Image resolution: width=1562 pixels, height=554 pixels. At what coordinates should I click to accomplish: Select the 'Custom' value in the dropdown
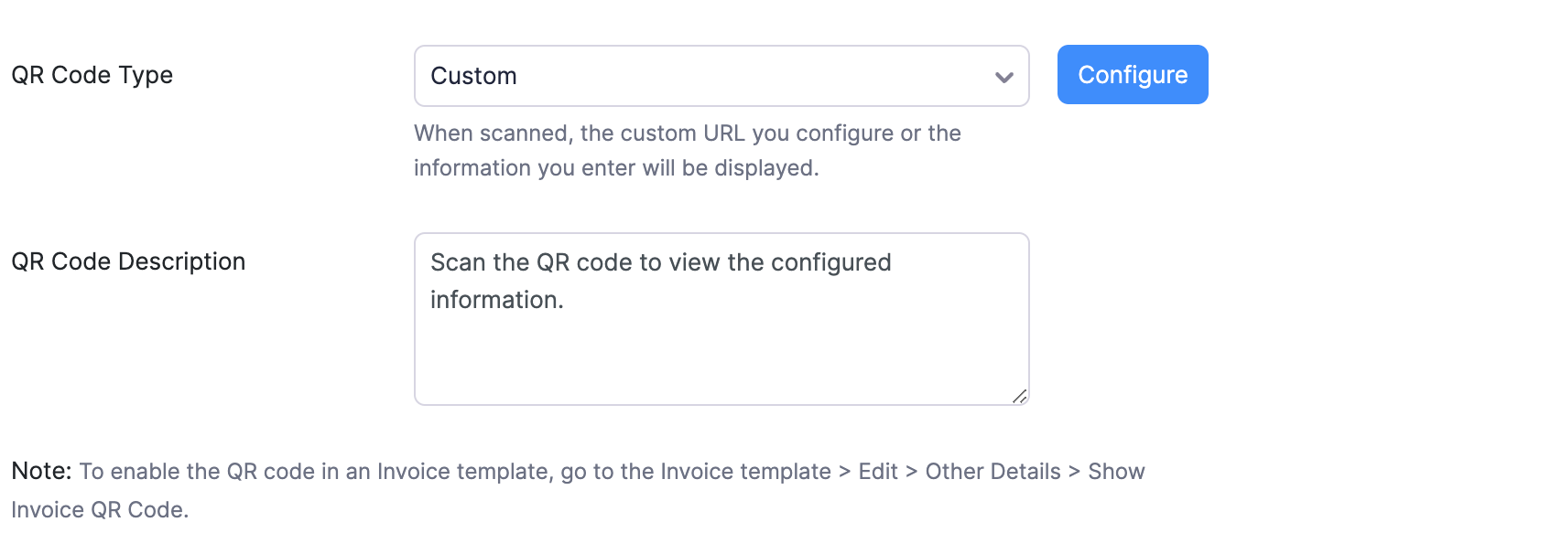click(473, 76)
